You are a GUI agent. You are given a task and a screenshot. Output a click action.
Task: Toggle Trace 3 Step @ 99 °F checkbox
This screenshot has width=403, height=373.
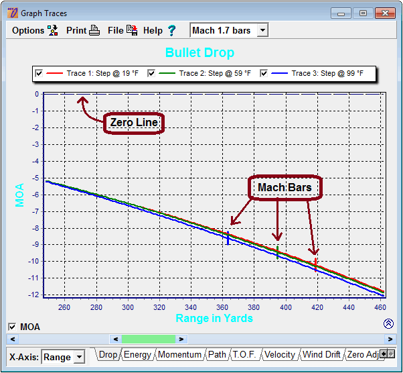264,73
